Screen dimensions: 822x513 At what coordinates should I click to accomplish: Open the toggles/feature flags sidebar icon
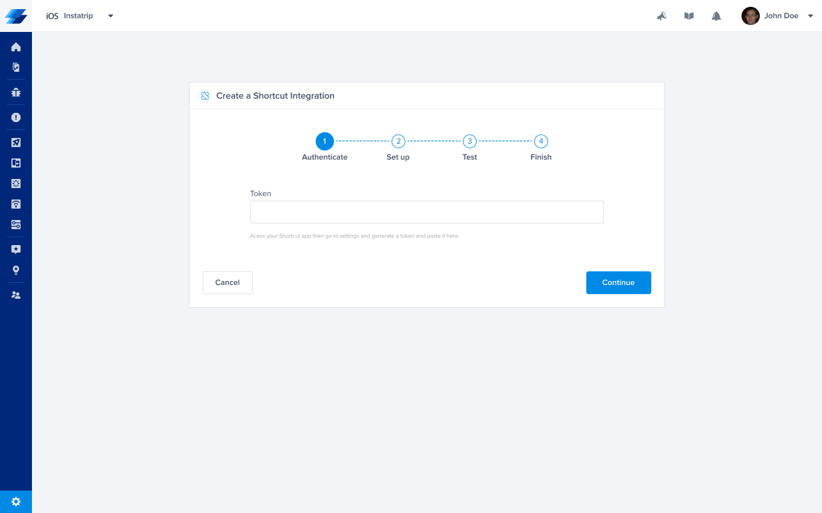click(x=16, y=225)
